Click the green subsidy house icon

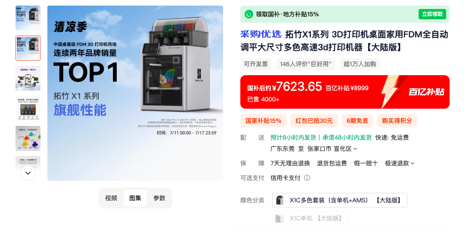[x=249, y=14]
